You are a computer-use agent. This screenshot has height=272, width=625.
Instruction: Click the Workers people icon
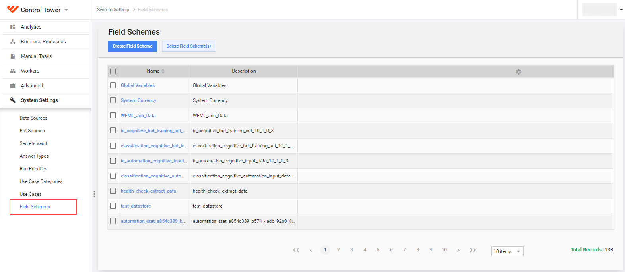coord(13,71)
